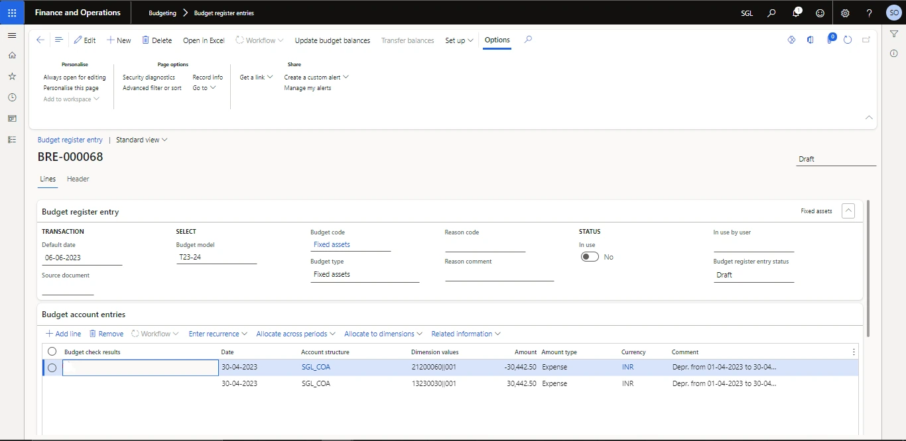
Task: Open in Office icon in action pane
Action: 810,40
